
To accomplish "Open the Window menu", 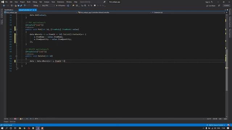I will [69, 2].
